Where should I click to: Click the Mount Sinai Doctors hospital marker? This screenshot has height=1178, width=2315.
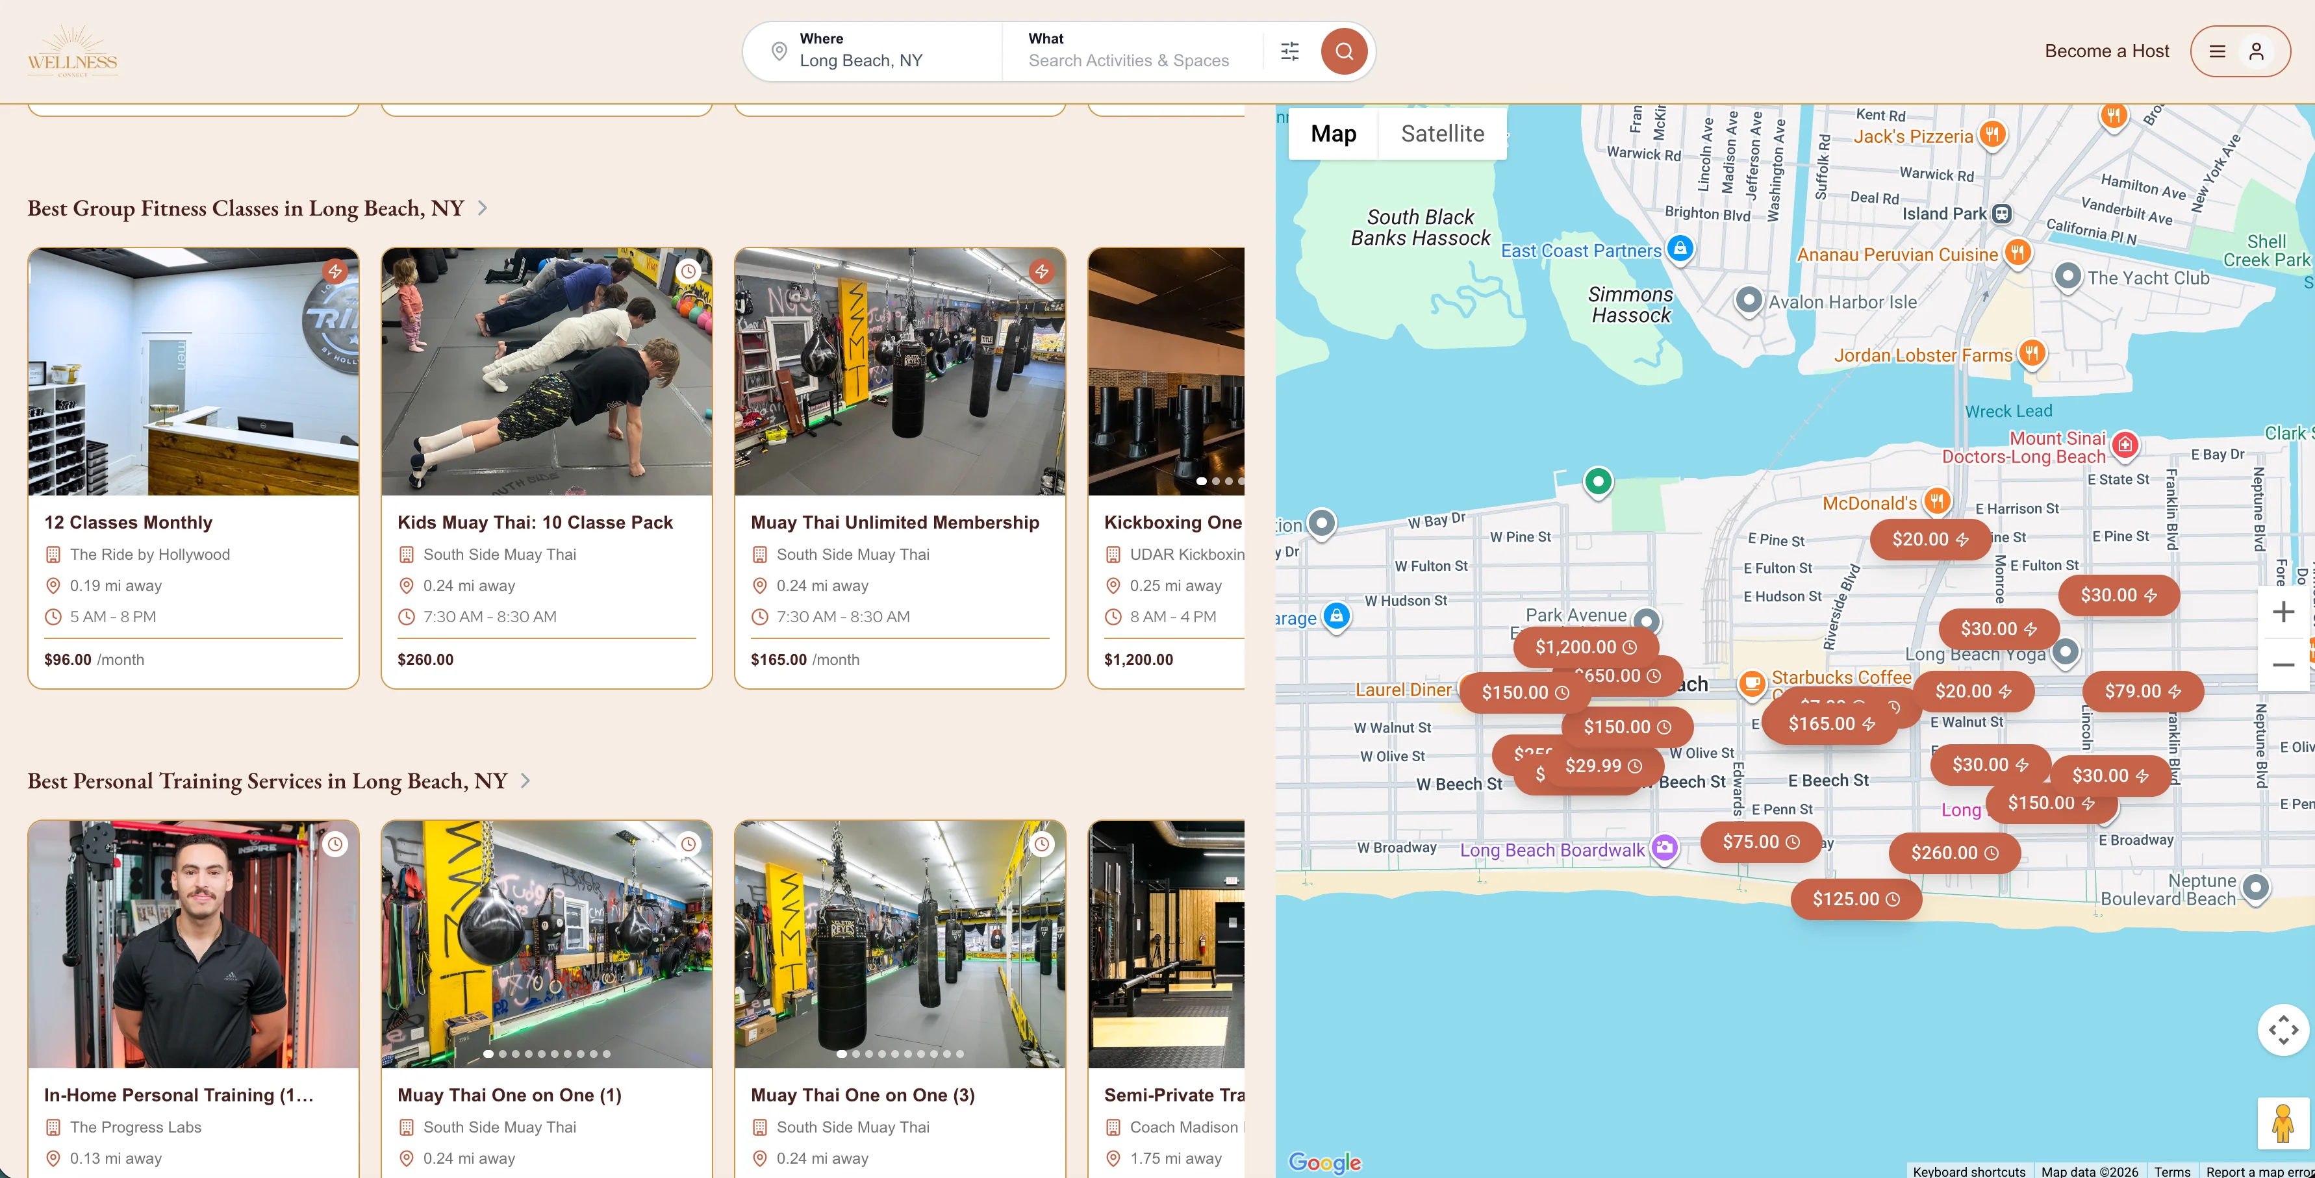coord(2125,445)
